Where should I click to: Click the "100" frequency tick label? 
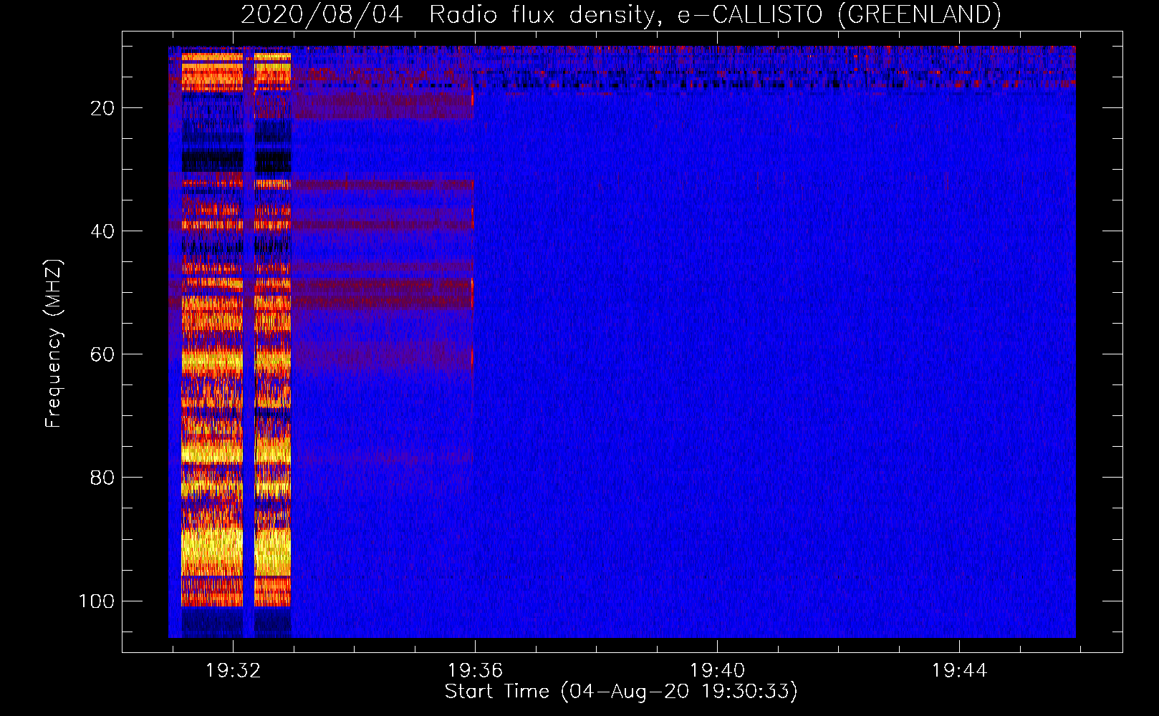pyautogui.click(x=97, y=601)
